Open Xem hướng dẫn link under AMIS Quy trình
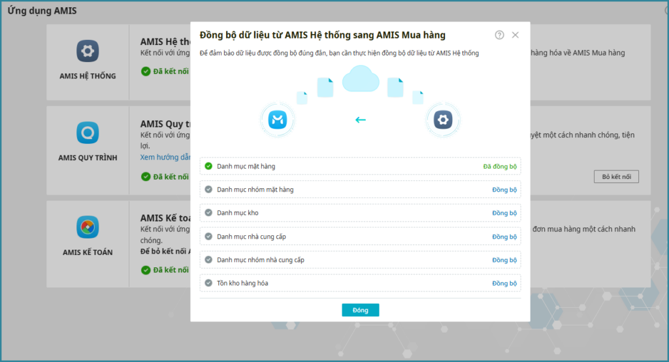 click(x=165, y=157)
